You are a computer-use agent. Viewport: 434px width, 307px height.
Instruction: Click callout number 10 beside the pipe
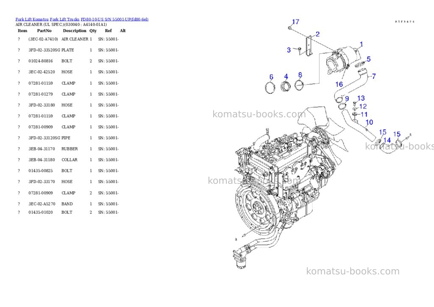[369, 122]
